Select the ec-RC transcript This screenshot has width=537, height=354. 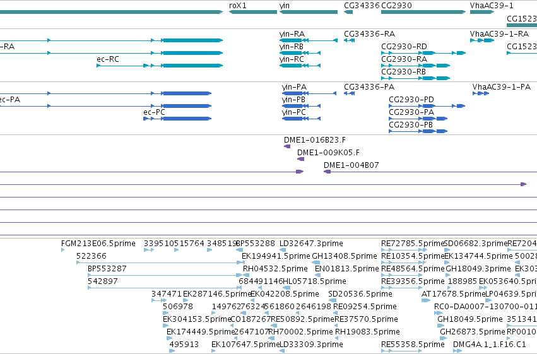[160, 66]
